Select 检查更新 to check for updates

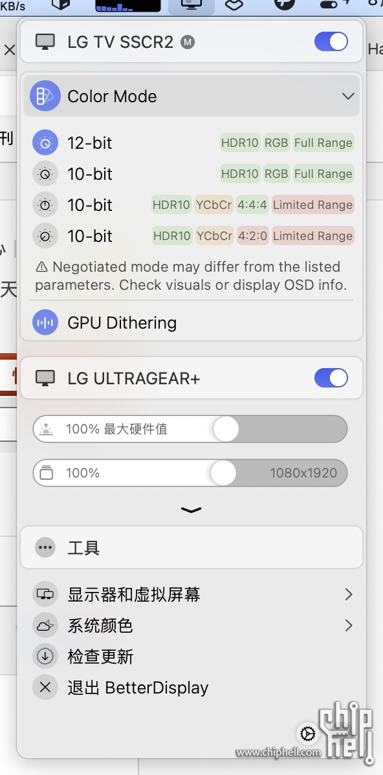click(x=193, y=657)
